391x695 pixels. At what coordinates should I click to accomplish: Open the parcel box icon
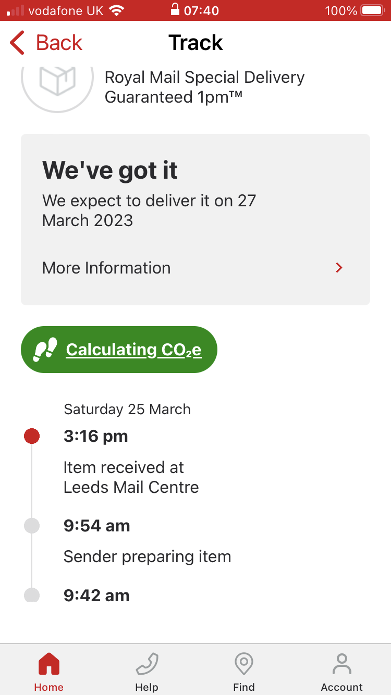[x=57, y=81]
